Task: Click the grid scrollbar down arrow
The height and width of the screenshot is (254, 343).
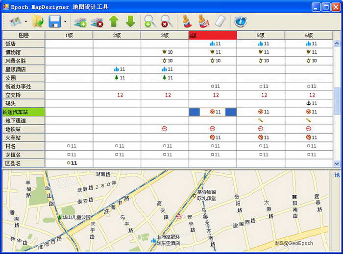Action: 337,163
